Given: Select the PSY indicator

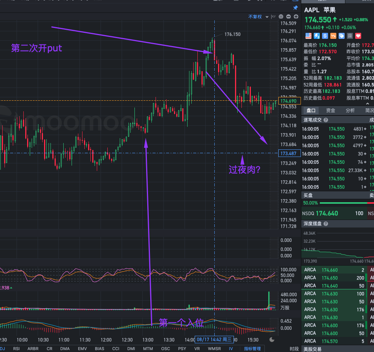Looking at the screenshot, I should pos(182,349).
